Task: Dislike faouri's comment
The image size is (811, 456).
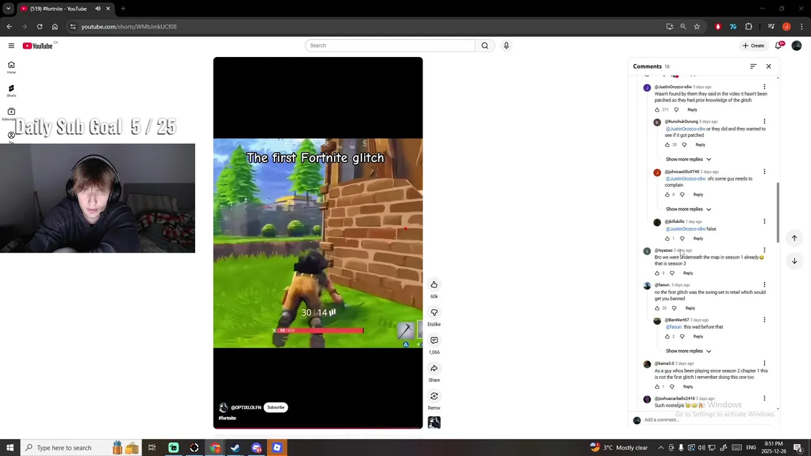Action: coord(674,308)
